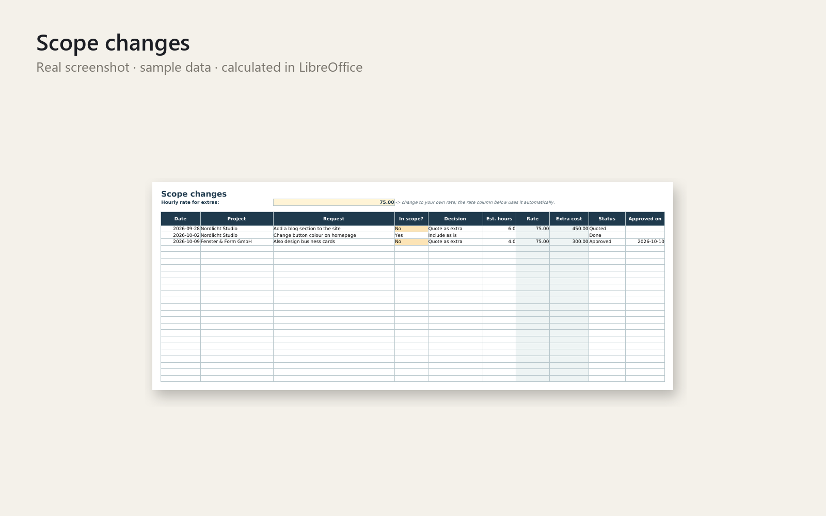Select the 'Approved on' column header

tap(645, 219)
